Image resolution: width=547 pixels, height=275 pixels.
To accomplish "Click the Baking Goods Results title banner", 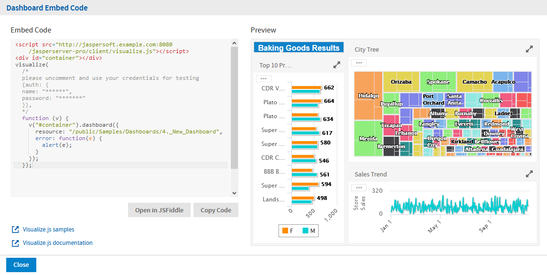I will click(299, 48).
